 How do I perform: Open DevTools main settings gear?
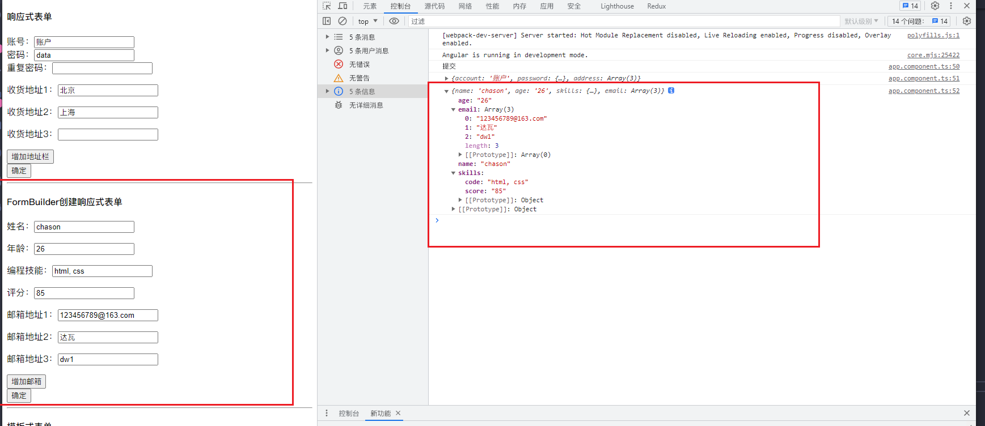pyautogui.click(x=935, y=6)
